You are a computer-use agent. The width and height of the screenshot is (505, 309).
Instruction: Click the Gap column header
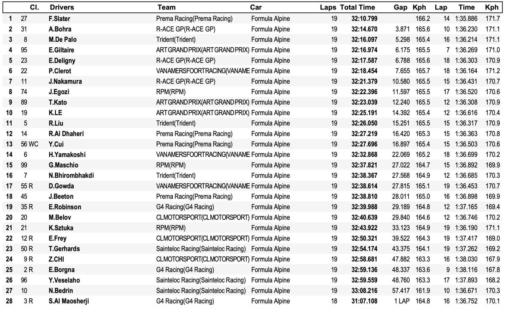[401, 7]
